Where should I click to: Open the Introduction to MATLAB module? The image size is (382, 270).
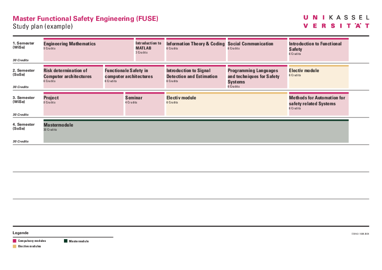[x=150, y=50]
